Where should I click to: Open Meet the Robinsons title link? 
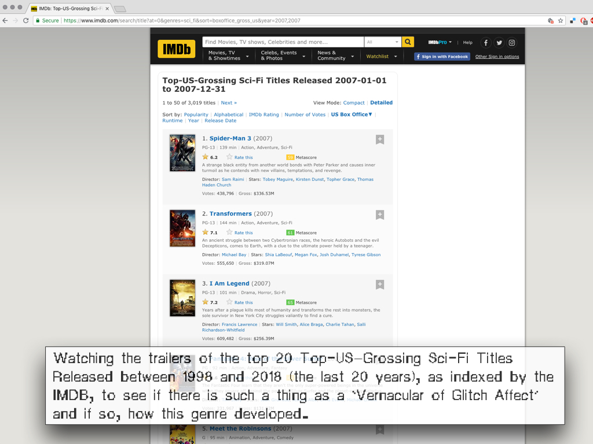point(240,428)
